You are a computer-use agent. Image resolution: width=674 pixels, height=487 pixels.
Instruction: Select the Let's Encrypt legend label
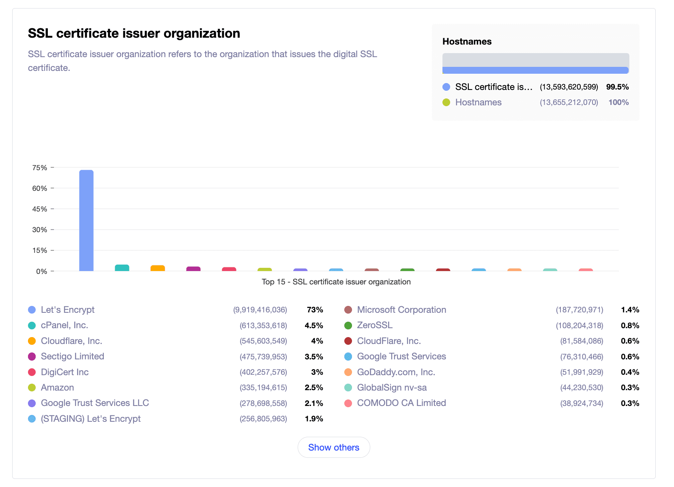click(68, 310)
